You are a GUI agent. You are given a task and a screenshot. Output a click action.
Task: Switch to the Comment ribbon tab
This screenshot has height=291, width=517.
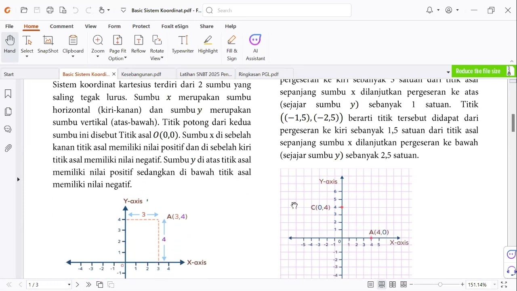tap(61, 26)
